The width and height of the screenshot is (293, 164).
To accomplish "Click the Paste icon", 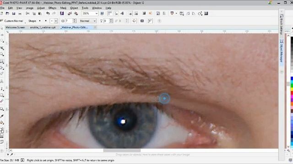I will (40, 13).
